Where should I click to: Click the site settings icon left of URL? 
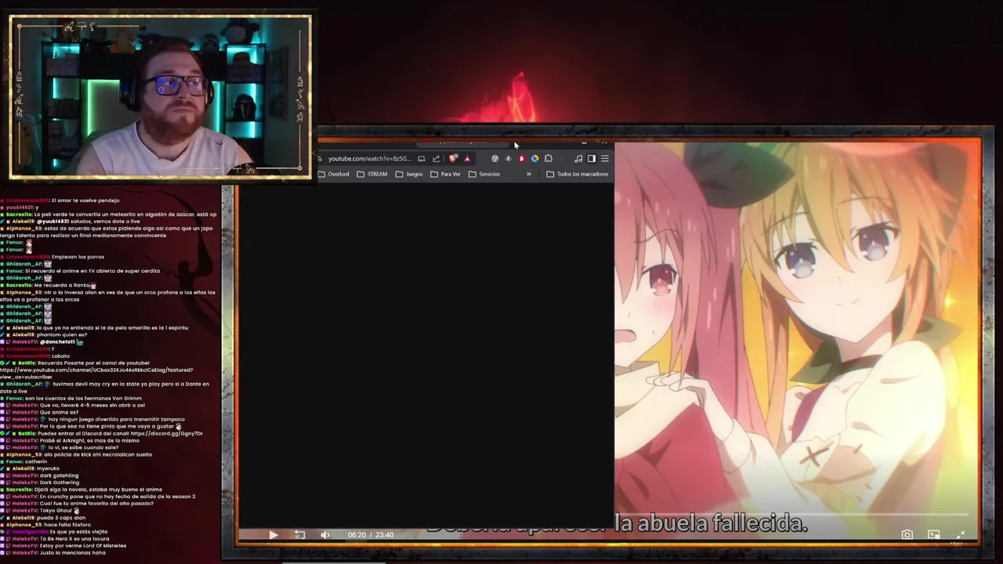point(320,159)
